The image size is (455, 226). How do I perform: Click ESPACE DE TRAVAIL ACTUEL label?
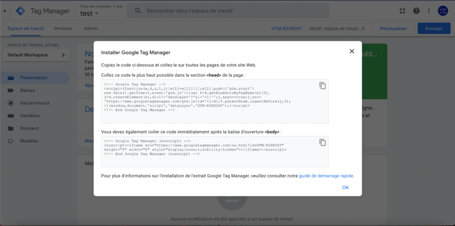coord(33,45)
